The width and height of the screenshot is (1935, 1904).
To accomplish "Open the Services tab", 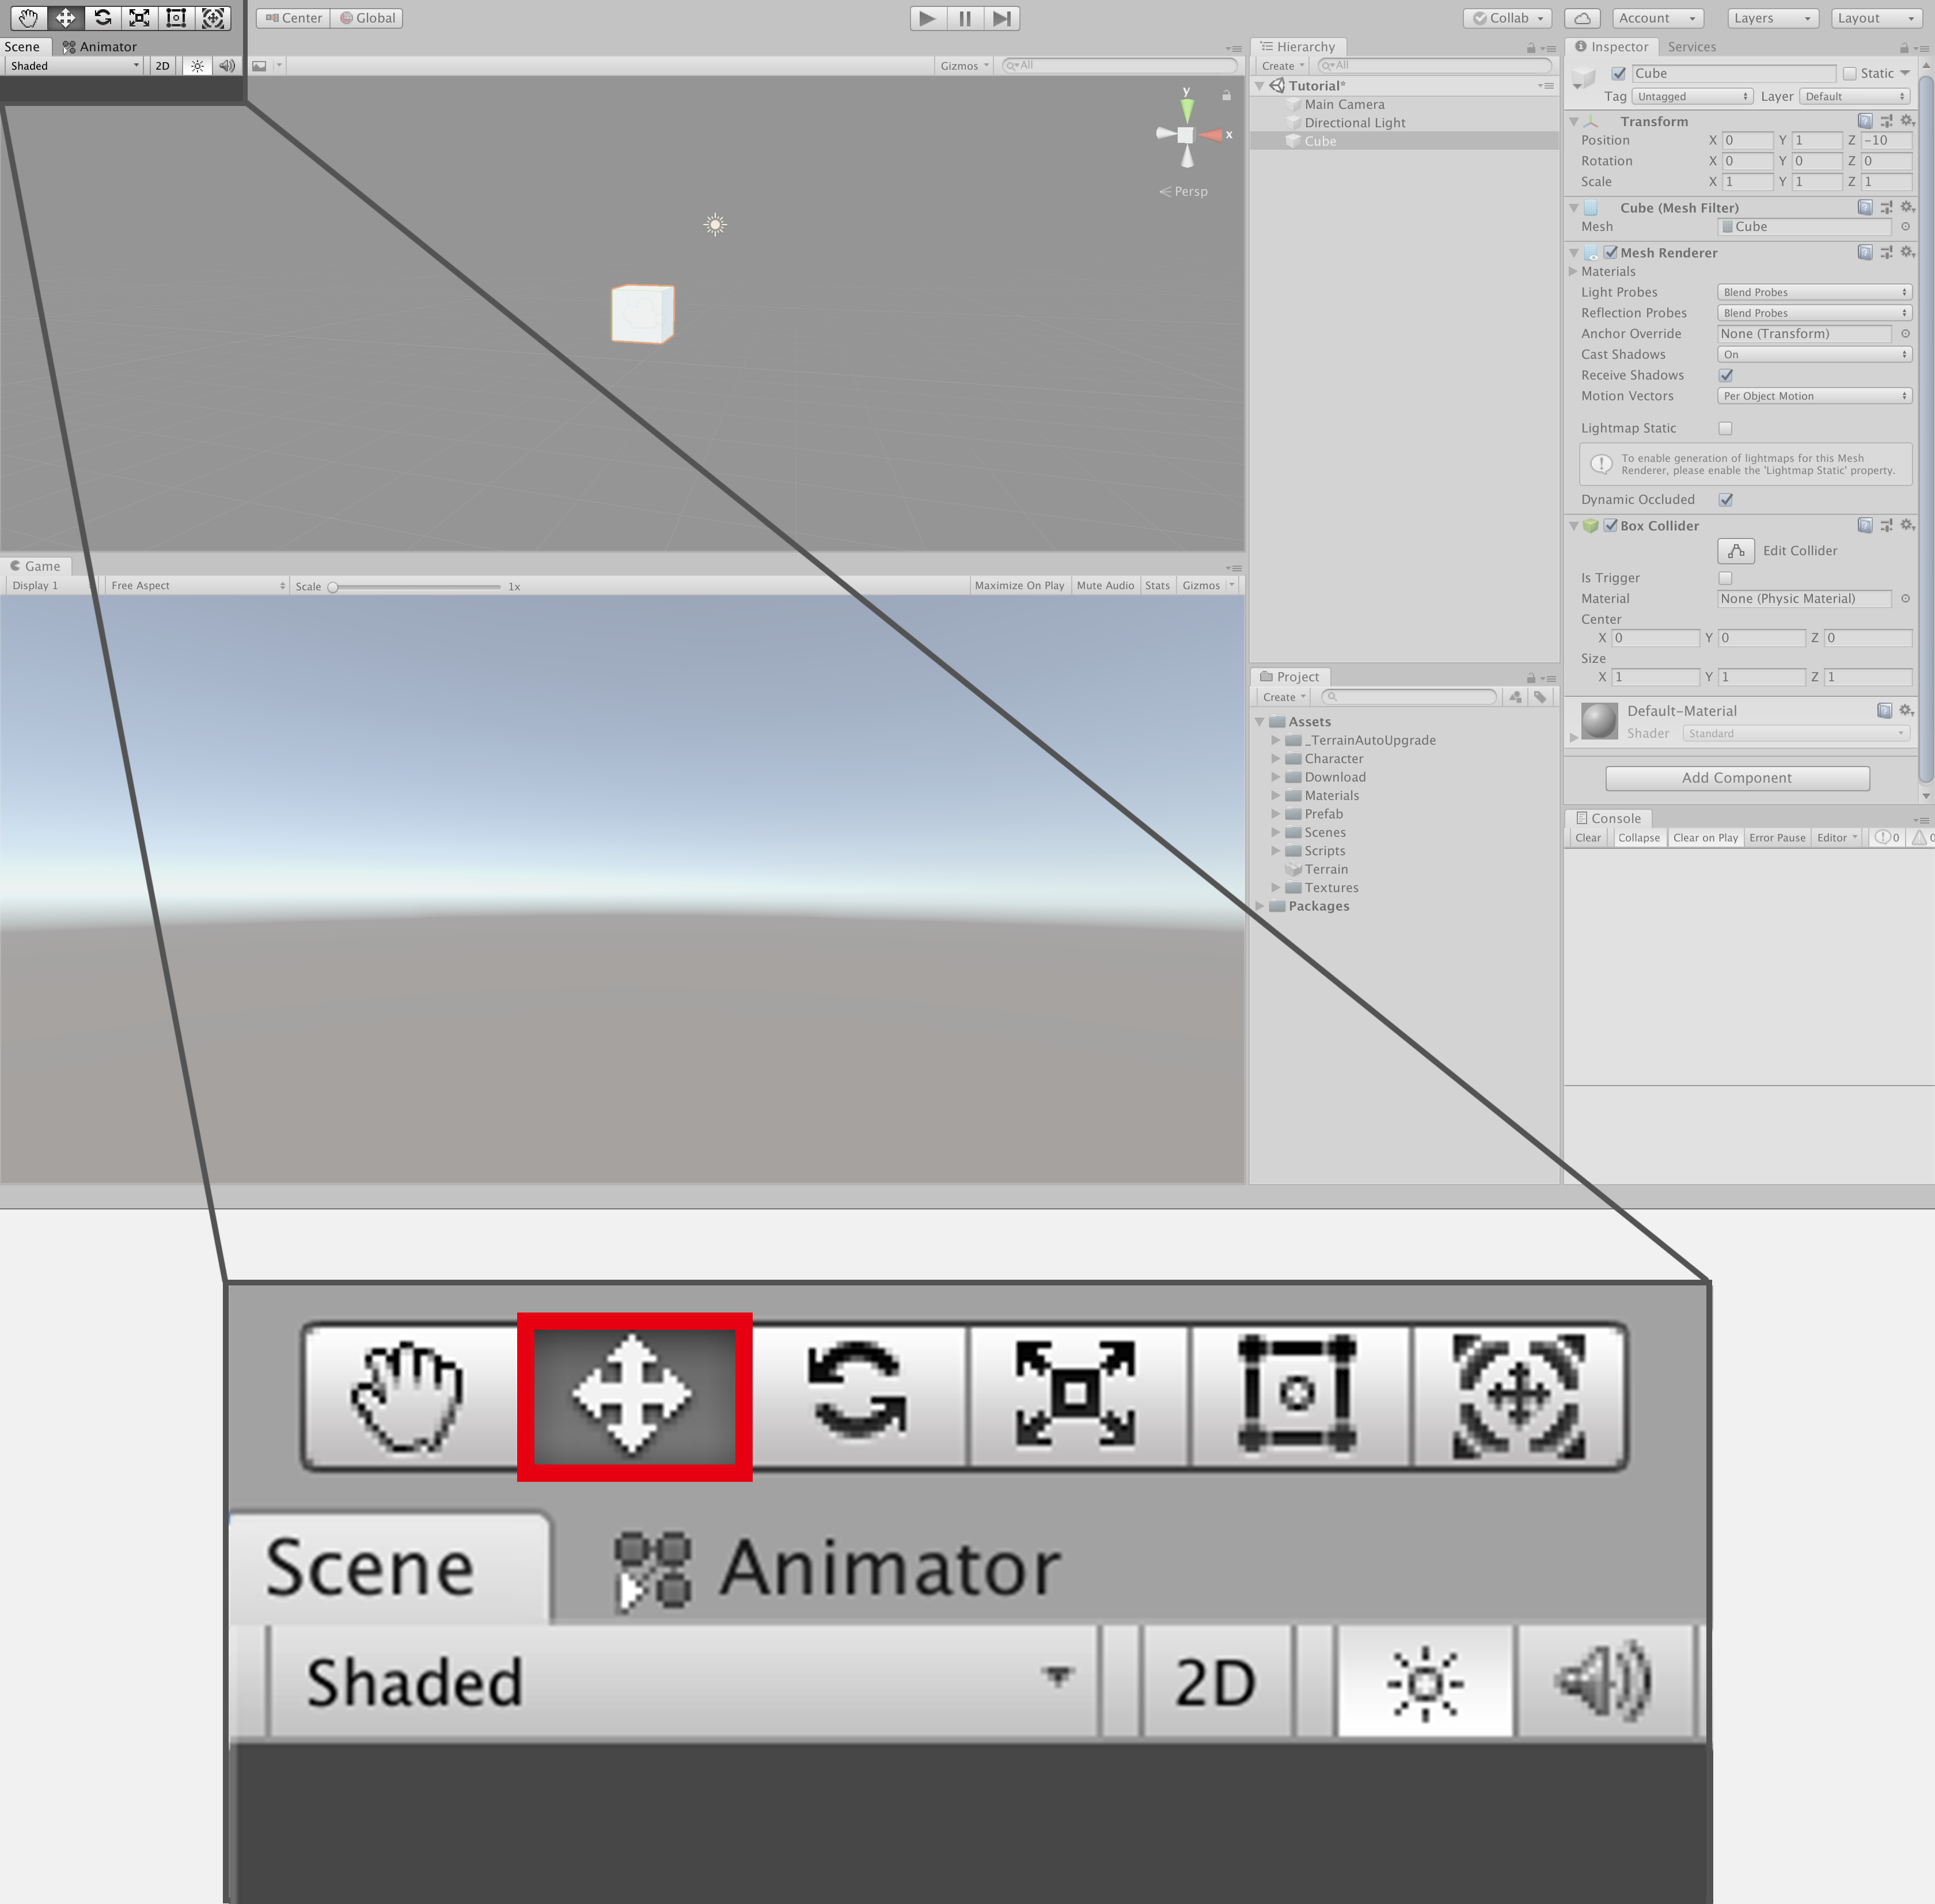I will 1691,47.
